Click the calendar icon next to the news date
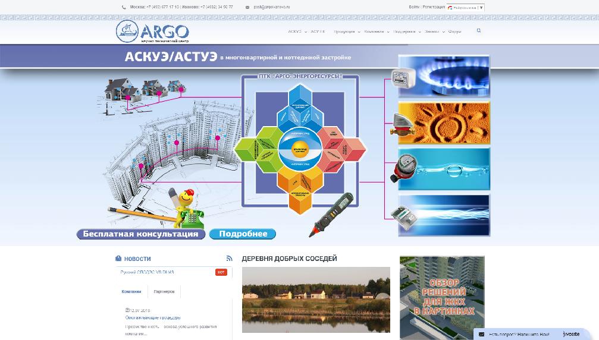 click(x=127, y=310)
